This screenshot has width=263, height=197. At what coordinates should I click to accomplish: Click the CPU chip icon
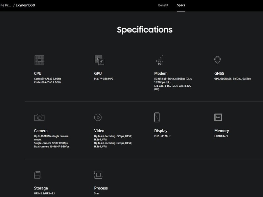point(39,60)
